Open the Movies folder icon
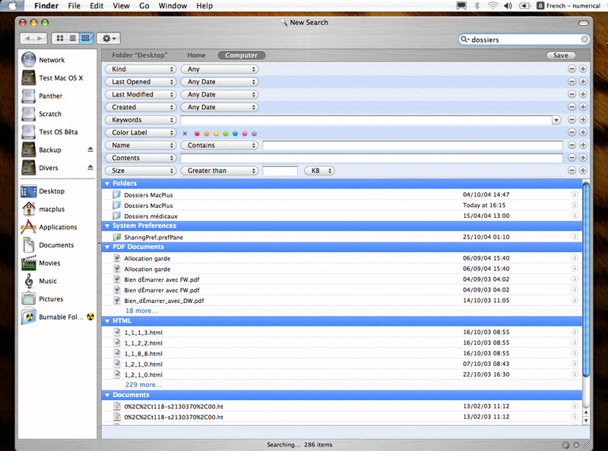Screen dimensions: 608x451 [29, 263]
